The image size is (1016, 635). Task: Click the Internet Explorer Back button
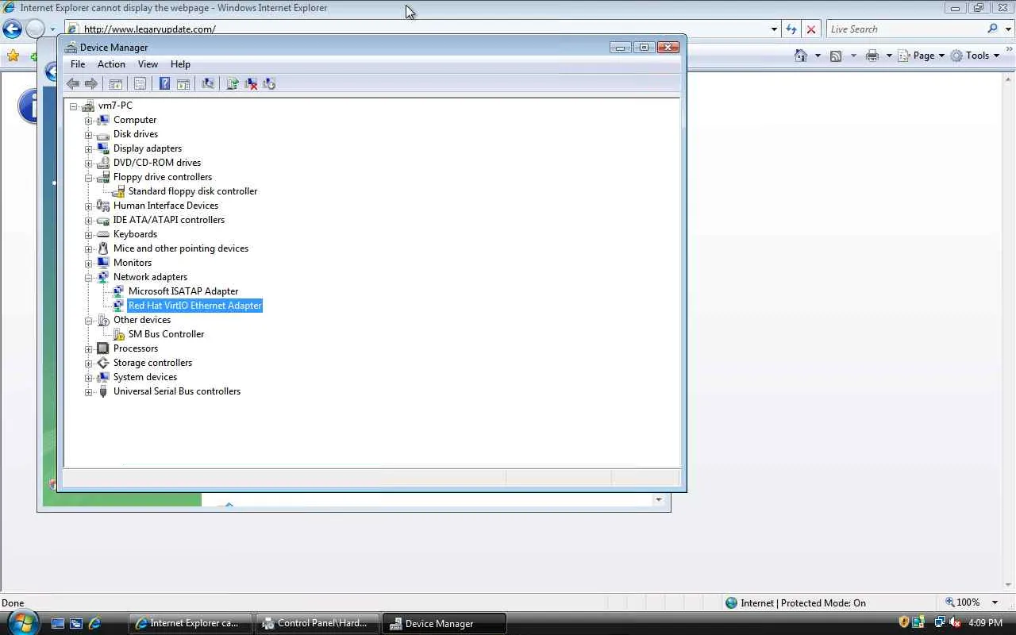12,29
